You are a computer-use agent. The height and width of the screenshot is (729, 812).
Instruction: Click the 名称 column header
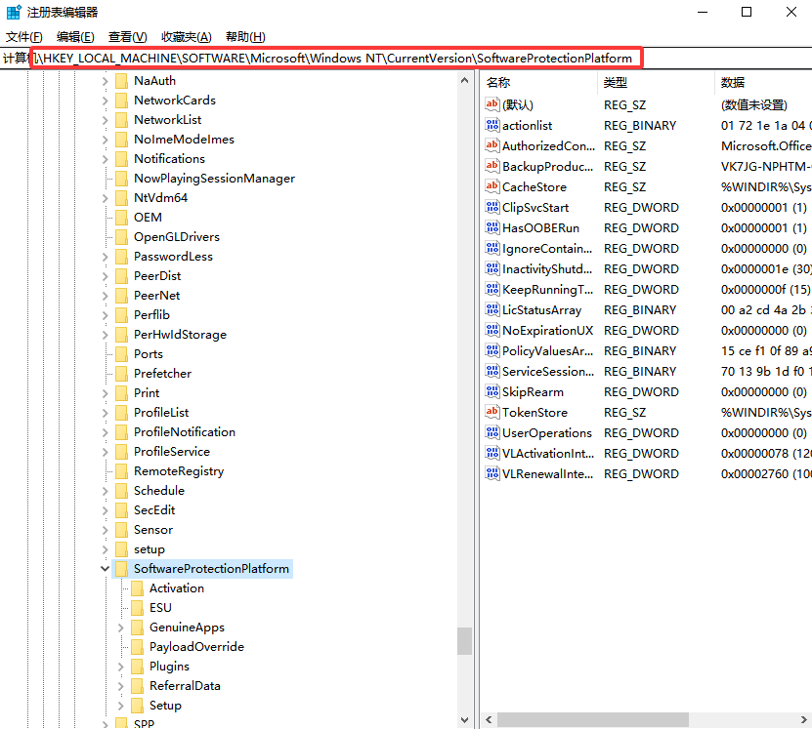point(538,82)
